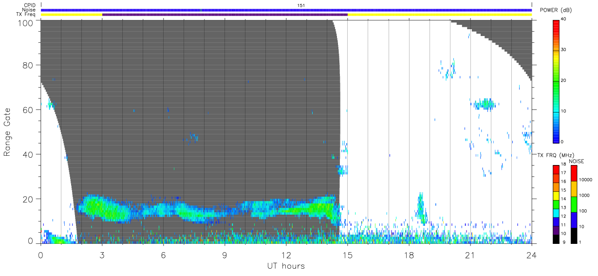
Task: Select the 15 tick on UT hours axis
Action: pos(348,255)
